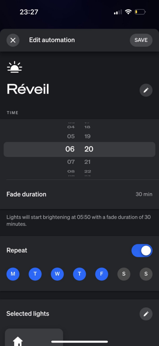Select minute 19 in time picker
The height and width of the screenshot is (346, 159).
[x=87, y=137]
